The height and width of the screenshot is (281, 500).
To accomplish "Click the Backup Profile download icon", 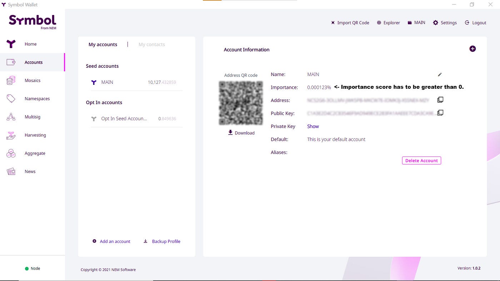I will click(145, 241).
